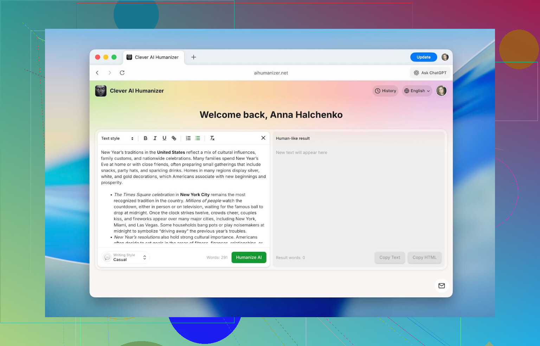The width and height of the screenshot is (540, 346).
Task: Toggle italic formatting in editor toolbar
Action: coord(155,138)
